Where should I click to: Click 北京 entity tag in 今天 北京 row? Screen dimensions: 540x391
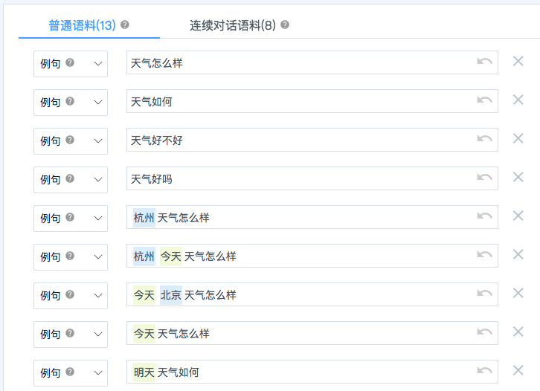point(171,295)
